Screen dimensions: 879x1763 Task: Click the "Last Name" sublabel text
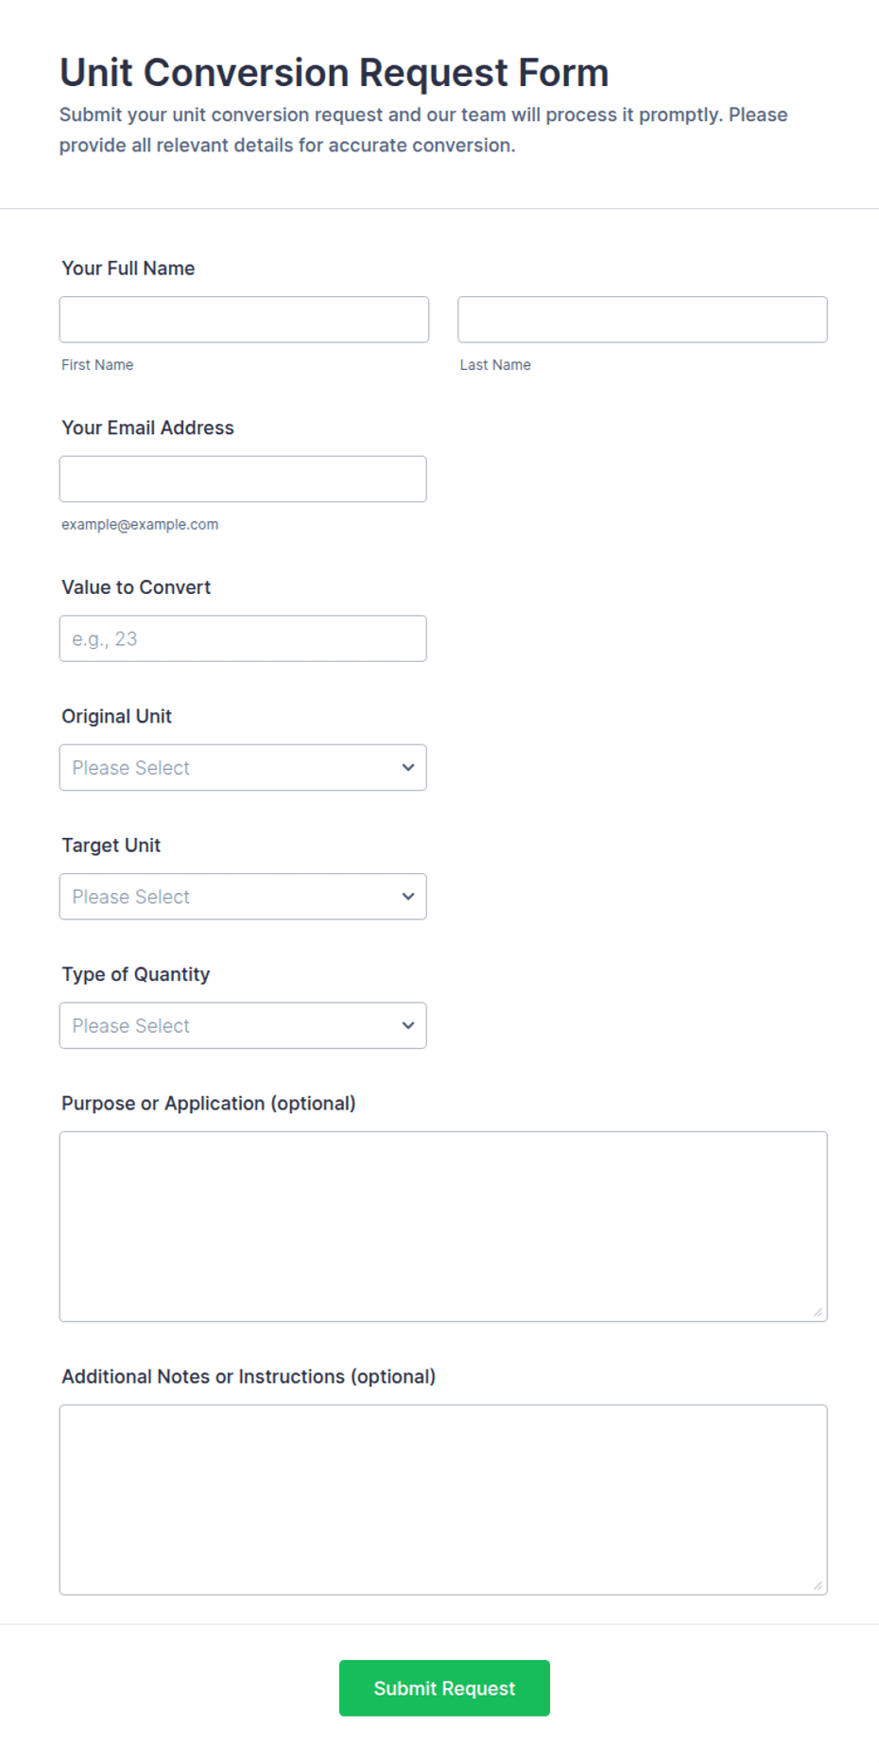click(x=495, y=365)
